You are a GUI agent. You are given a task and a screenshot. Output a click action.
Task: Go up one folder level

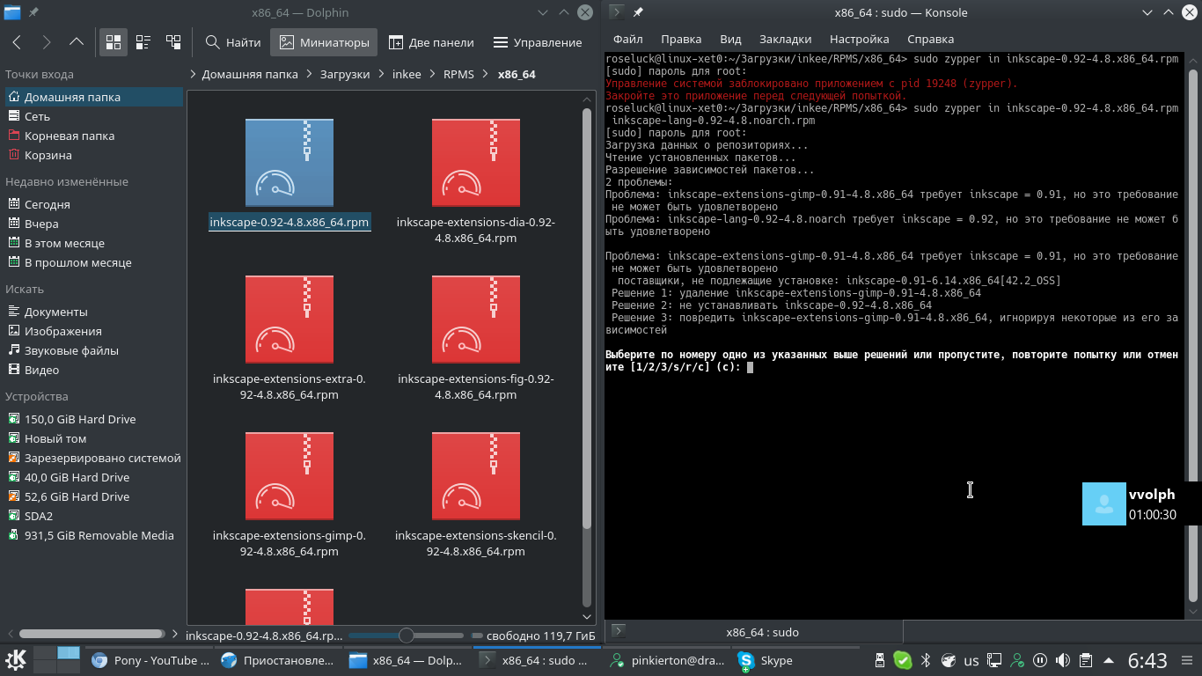click(x=77, y=42)
